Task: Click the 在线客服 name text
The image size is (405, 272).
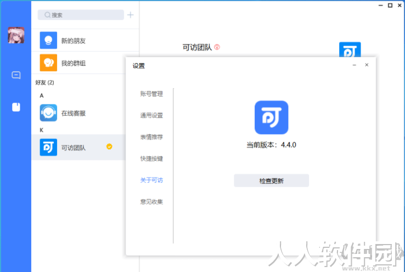Action: (x=74, y=114)
